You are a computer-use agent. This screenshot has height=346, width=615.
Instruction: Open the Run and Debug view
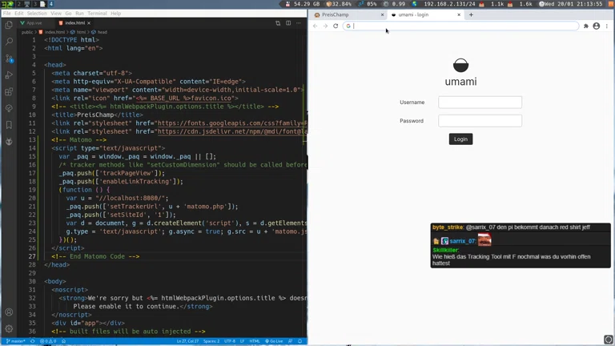(9, 75)
